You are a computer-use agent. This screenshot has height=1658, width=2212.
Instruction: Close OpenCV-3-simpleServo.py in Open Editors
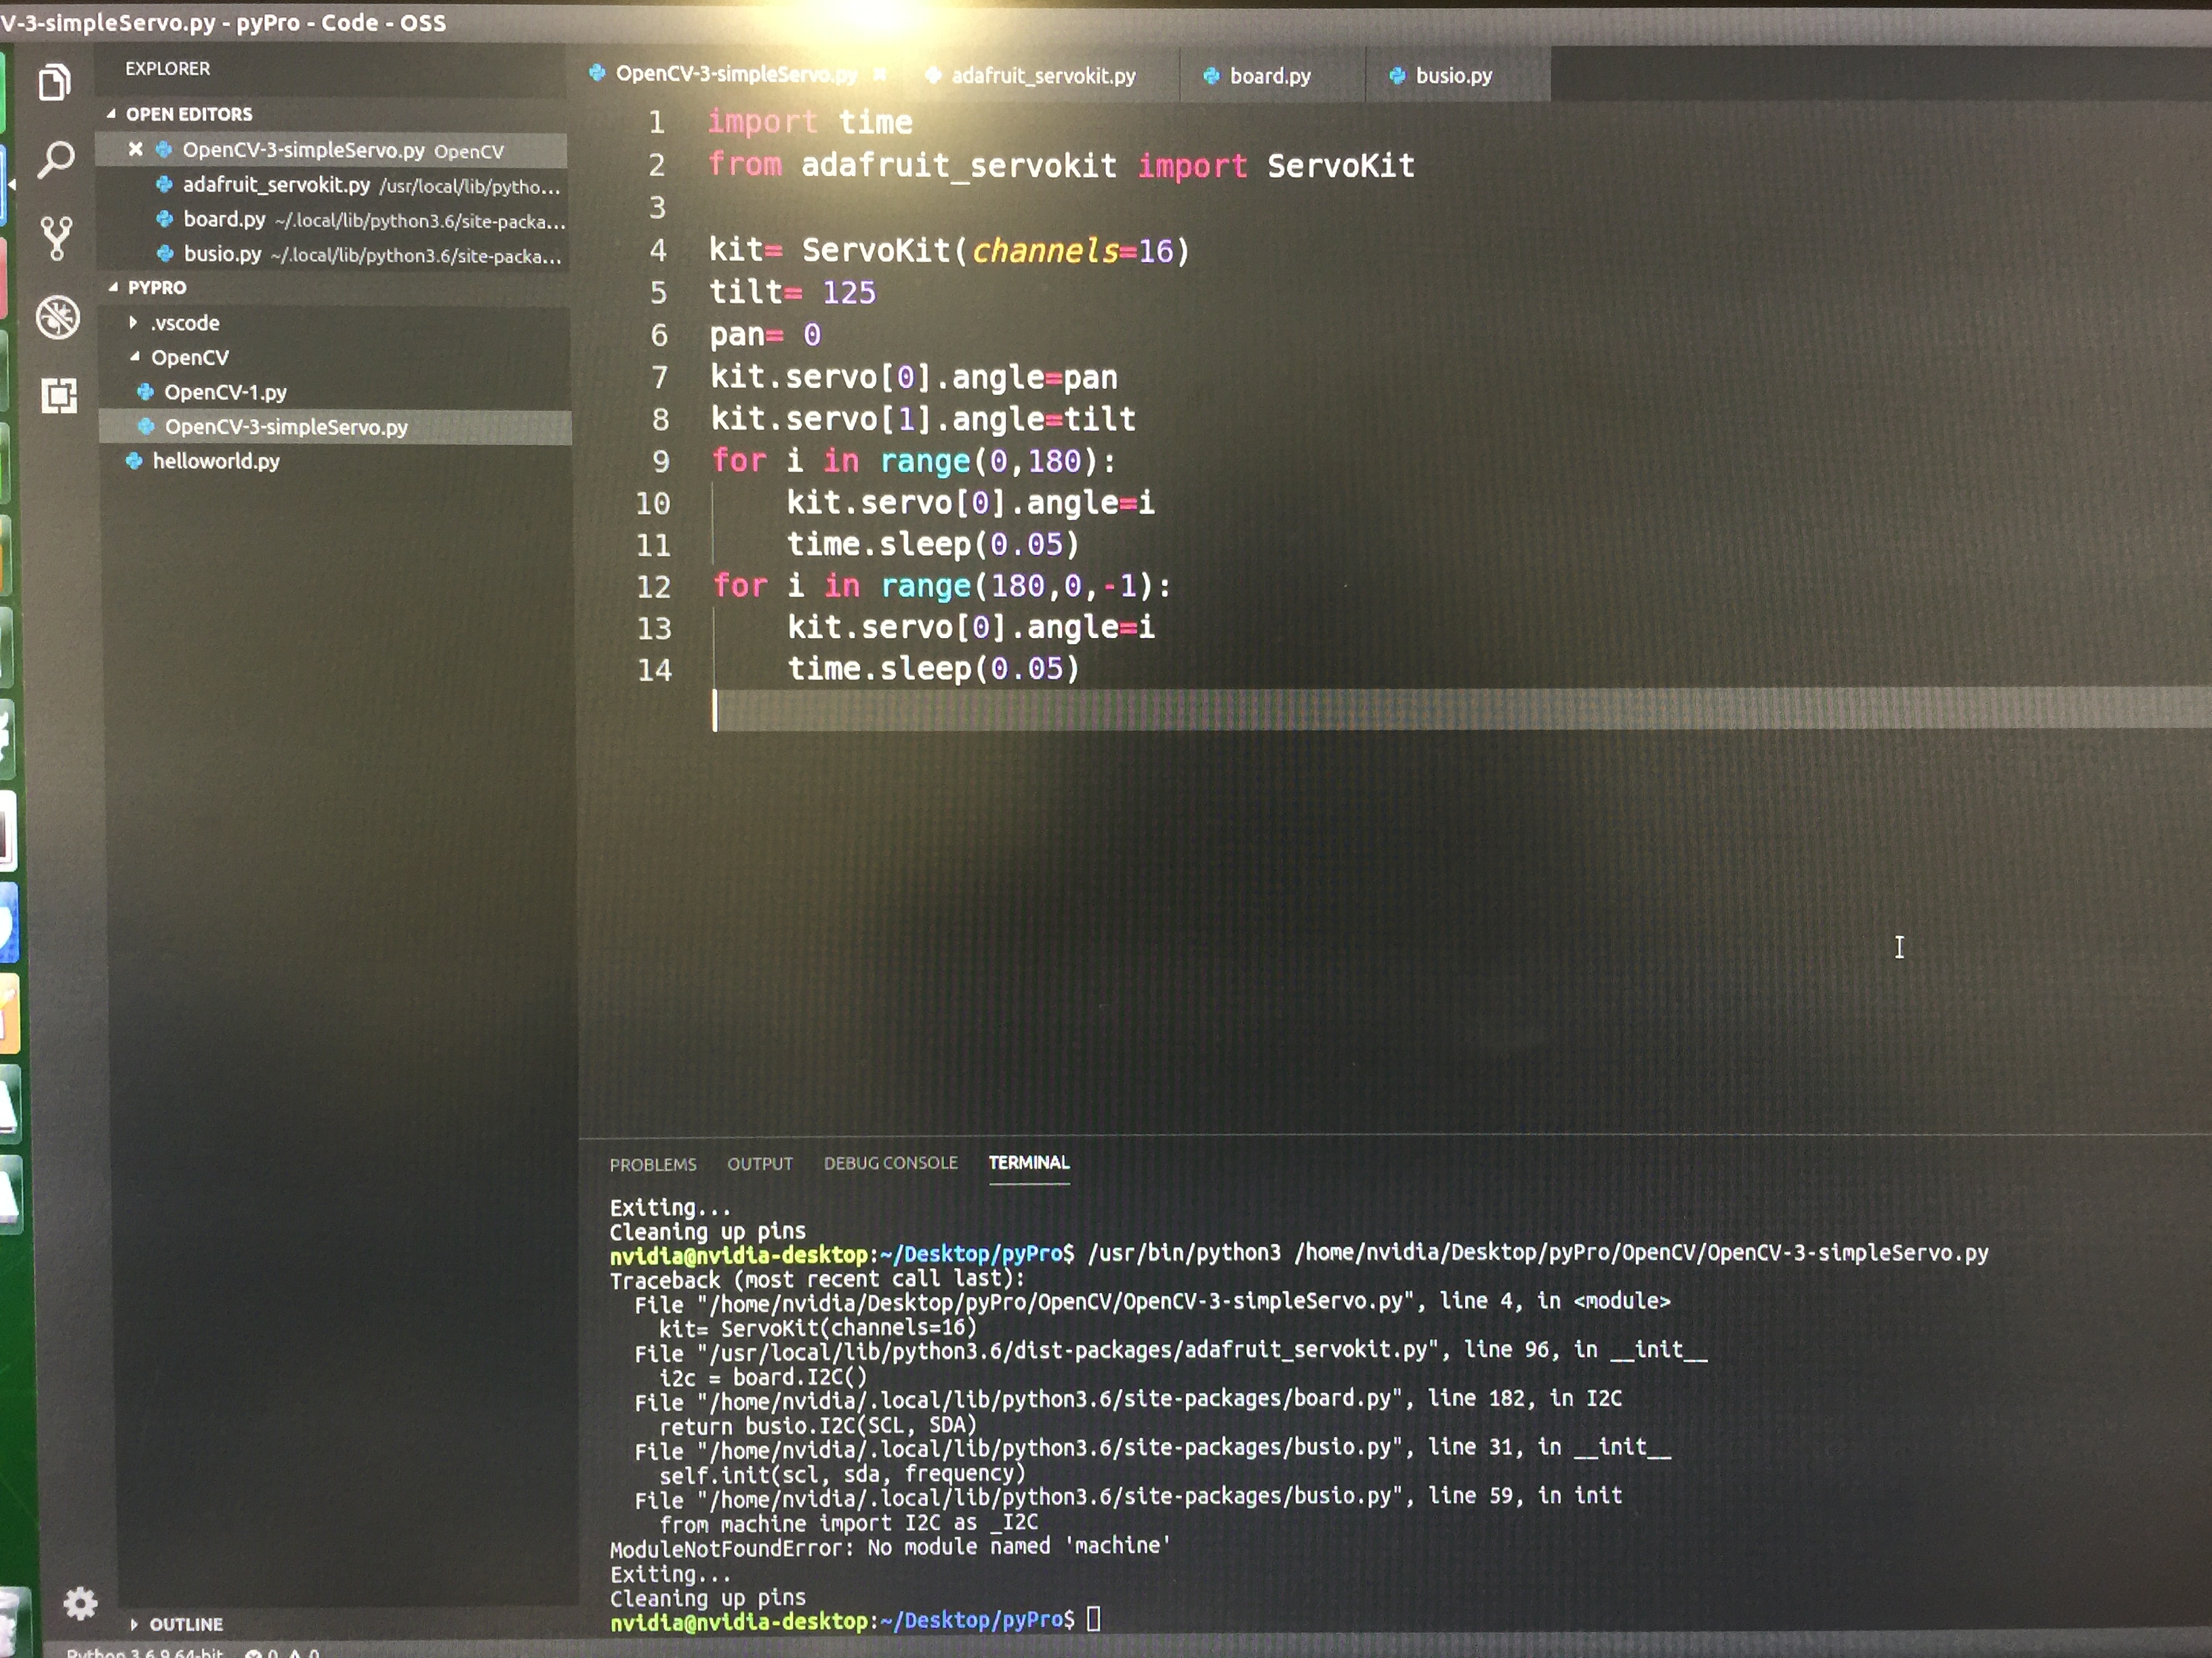[136, 150]
